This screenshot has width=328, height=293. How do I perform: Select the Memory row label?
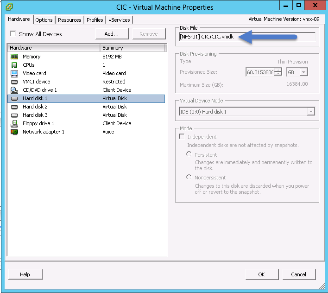point(32,57)
